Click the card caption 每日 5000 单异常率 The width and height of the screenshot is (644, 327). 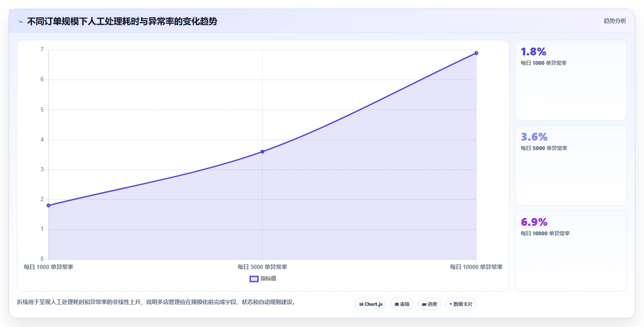pyautogui.click(x=544, y=148)
